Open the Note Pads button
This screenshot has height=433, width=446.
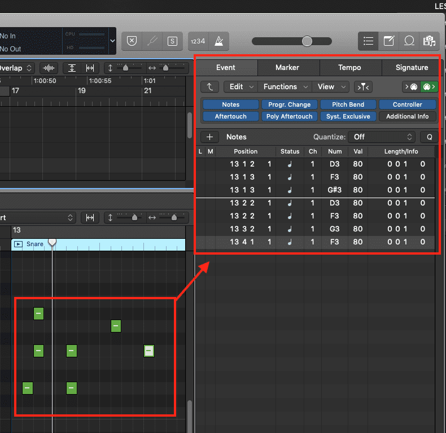(x=389, y=41)
